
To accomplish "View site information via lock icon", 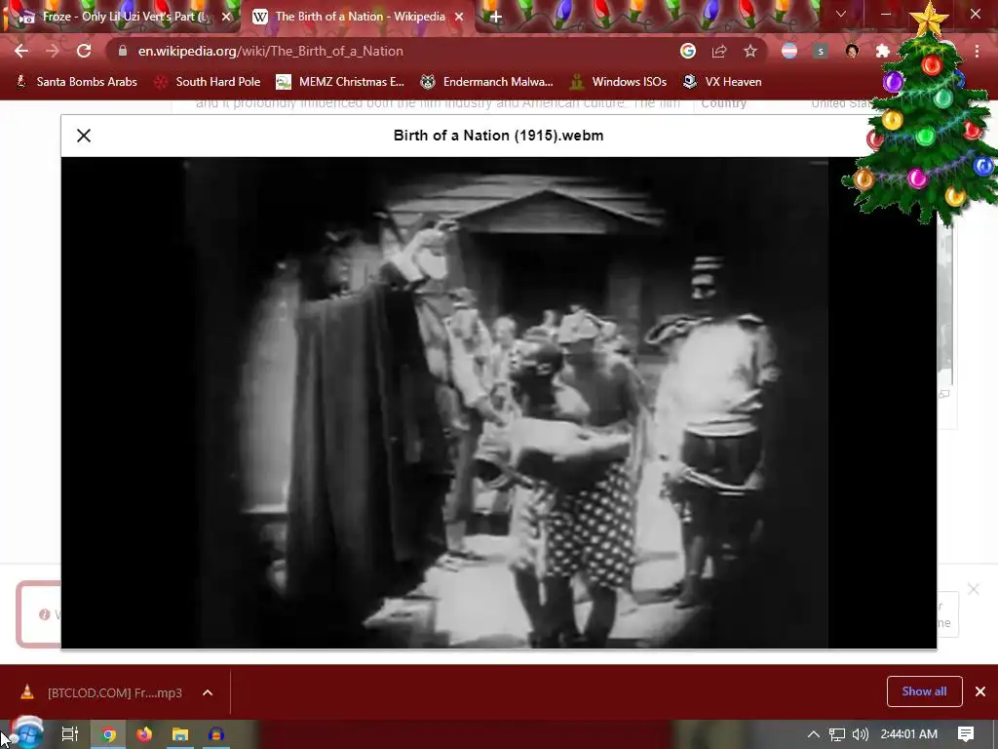I will (x=123, y=51).
